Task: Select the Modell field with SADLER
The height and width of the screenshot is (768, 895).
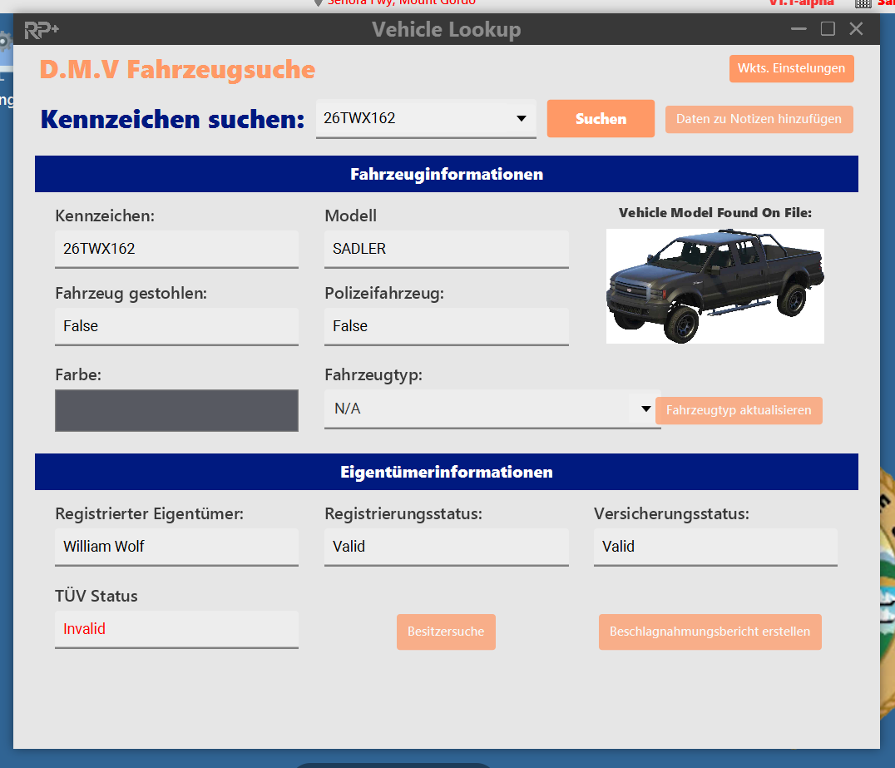Action: [x=446, y=248]
